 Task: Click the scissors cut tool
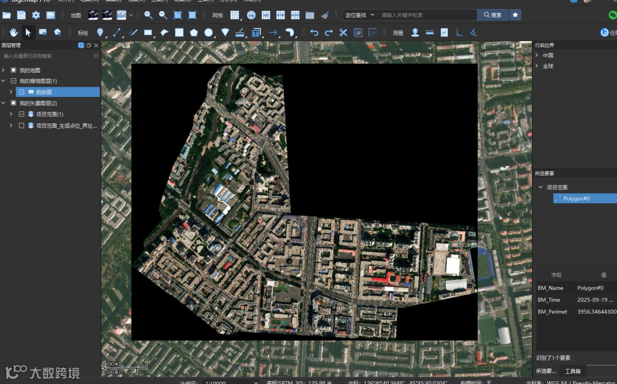(343, 33)
